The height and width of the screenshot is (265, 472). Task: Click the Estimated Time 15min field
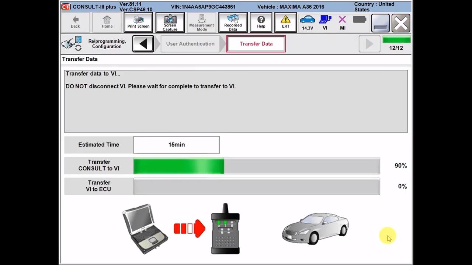click(x=176, y=145)
